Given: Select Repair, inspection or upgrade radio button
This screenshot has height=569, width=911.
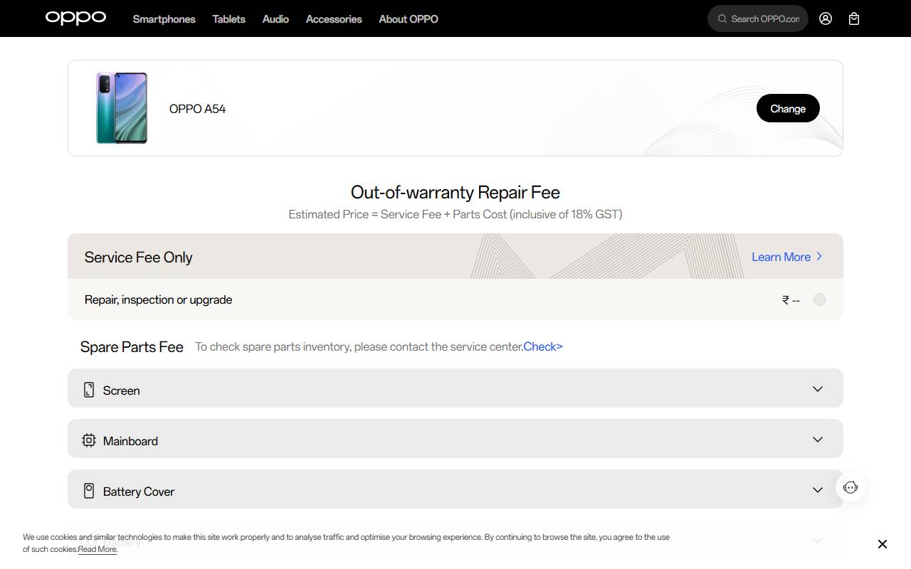Looking at the screenshot, I should [820, 299].
